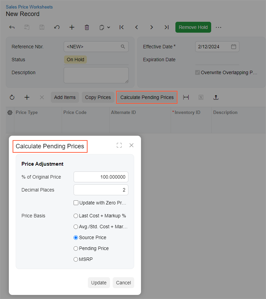Open the Effective Date calendar picker
The width and height of the screenshot is (266, 299).
tap(234, 47)
